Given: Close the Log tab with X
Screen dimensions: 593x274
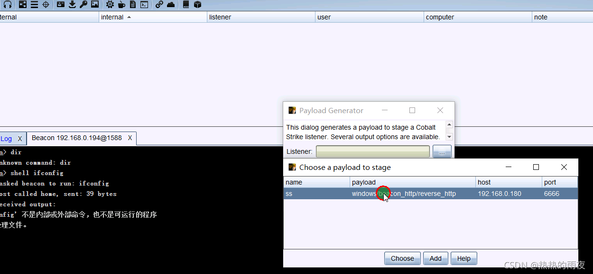Looking at the screenshot, I should 20,139.
